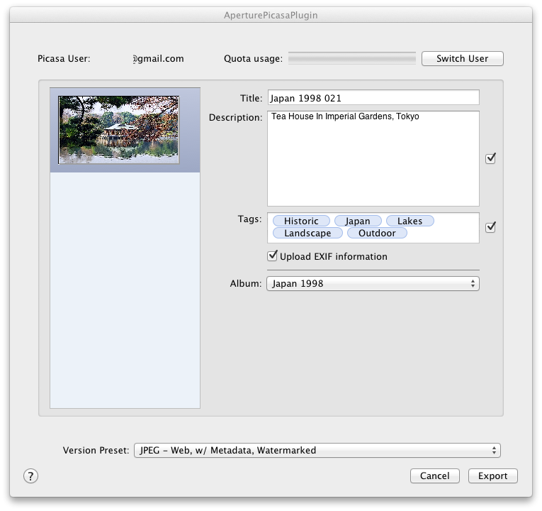Viewport: 542px width, 511px height.
Task: Select the tea house photo thumbnail
Action: click(119, 130)
